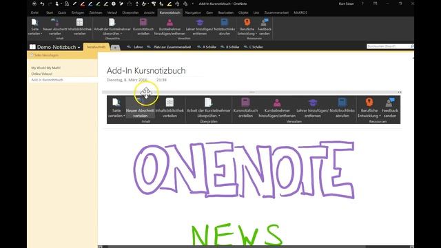This screenshot has height=248, width=441.
Task: Select the green pen in the quick access toolbar
Action: coord(98,3)
